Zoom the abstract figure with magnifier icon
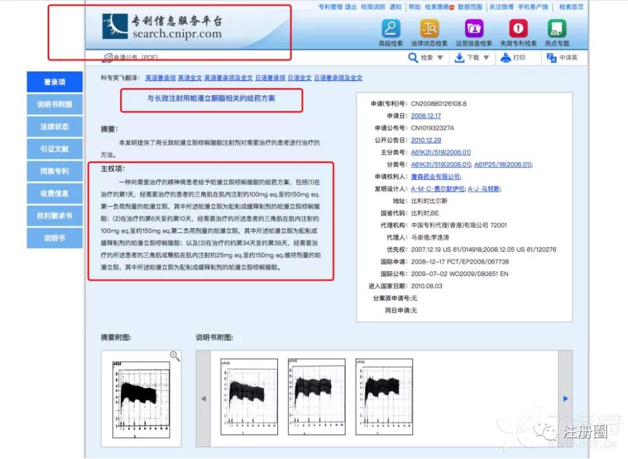This screenshot has height=459, width=628. click(174, 356)
